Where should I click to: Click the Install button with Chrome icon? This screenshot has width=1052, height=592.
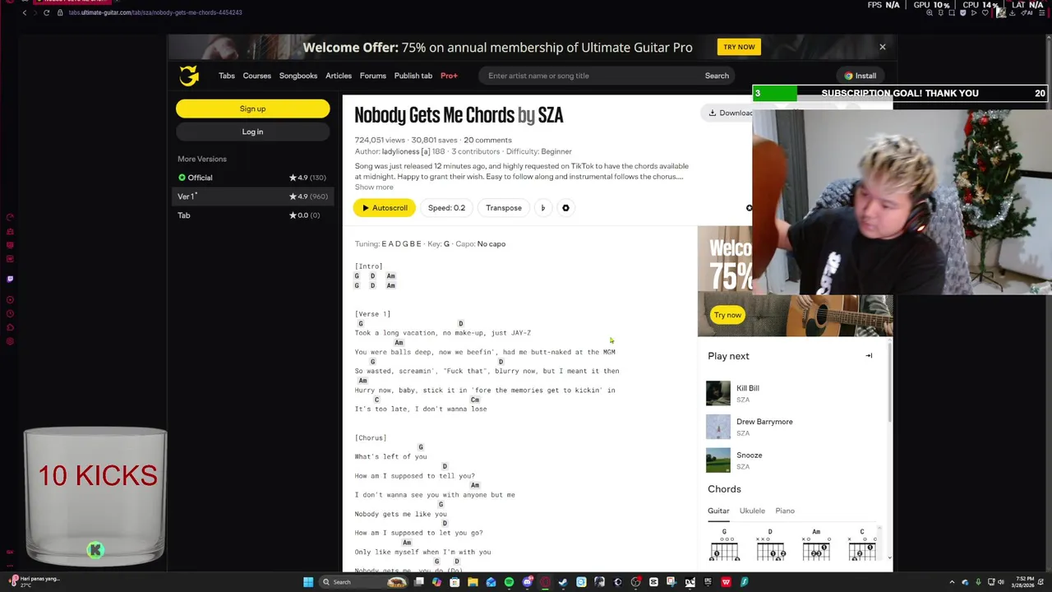pos(861,76)
